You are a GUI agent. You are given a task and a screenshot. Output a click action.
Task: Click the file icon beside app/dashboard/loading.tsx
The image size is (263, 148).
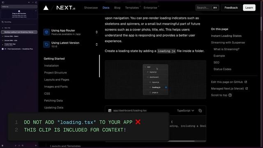click(x=110, y=111)
